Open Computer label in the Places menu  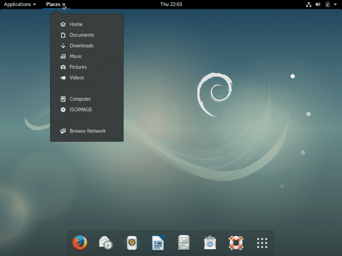(80, 99)
